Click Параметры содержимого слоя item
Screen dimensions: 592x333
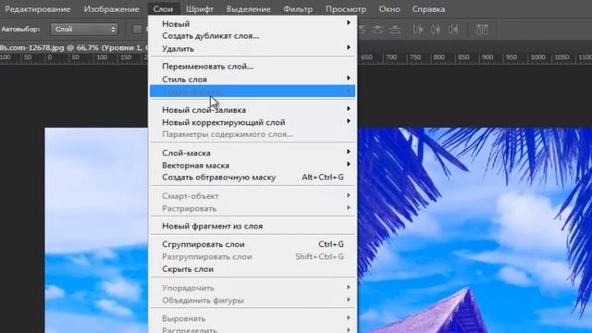click(x=253, y=134)
